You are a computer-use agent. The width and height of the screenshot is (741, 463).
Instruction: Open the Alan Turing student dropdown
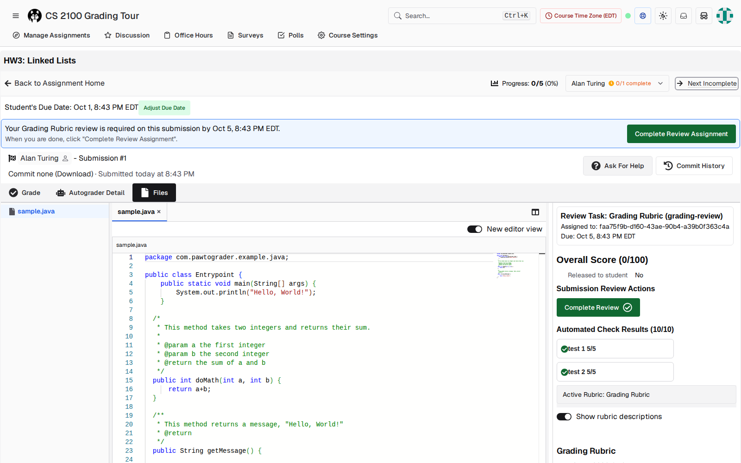pos(617,83)
